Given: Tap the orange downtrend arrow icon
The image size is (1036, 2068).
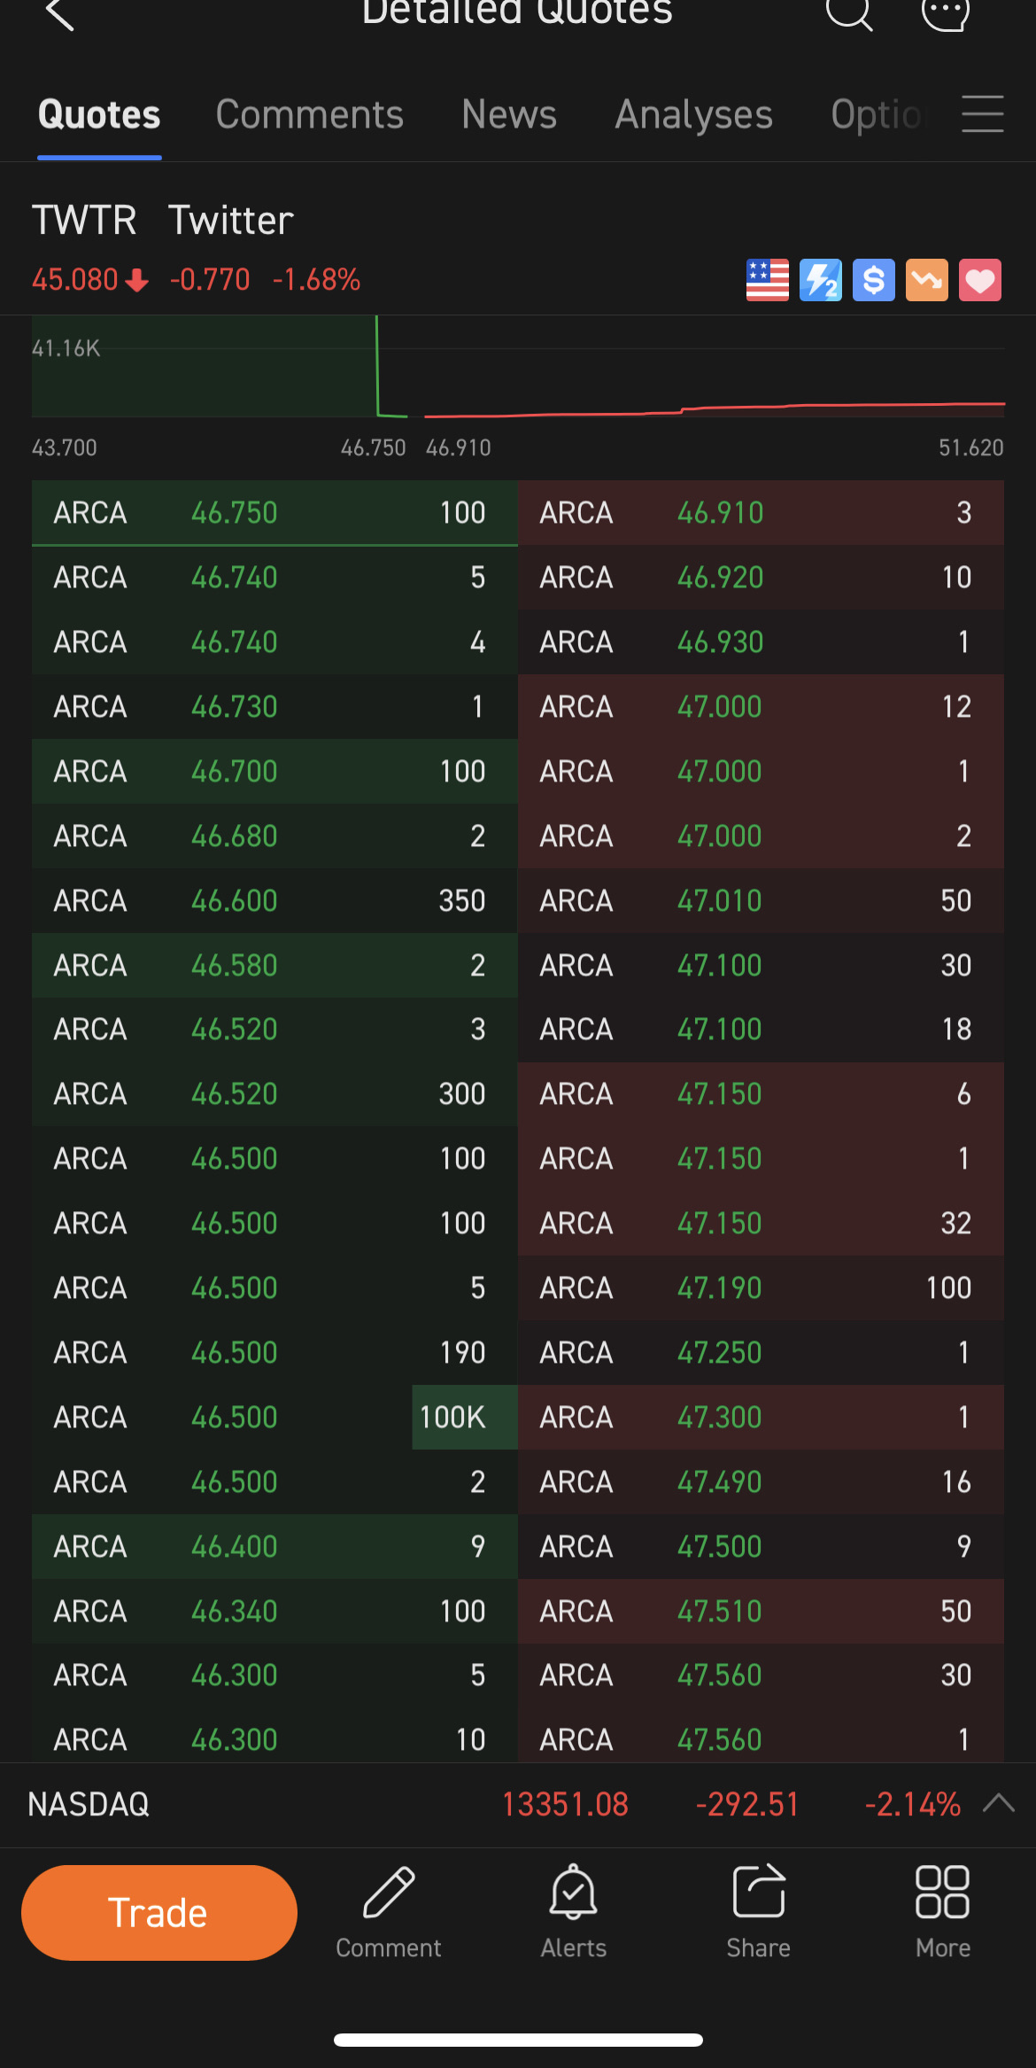Looking at the screenshot, I should (926, 280).
